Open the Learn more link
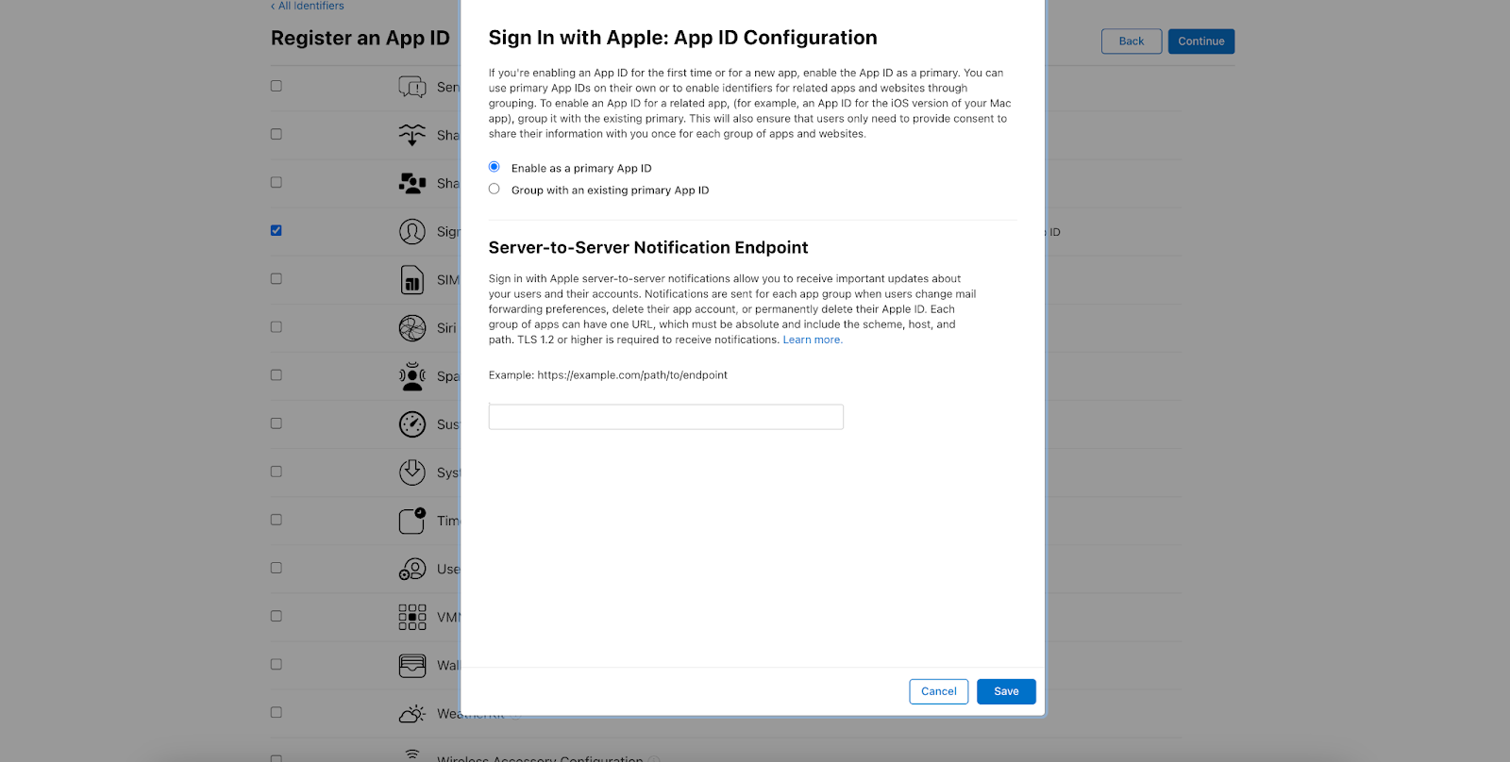1510x762 pixels. pos(812,340)
